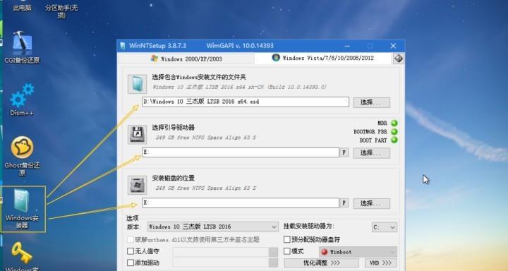
Task: Click the install disk location icon
Action: (137, 185)
